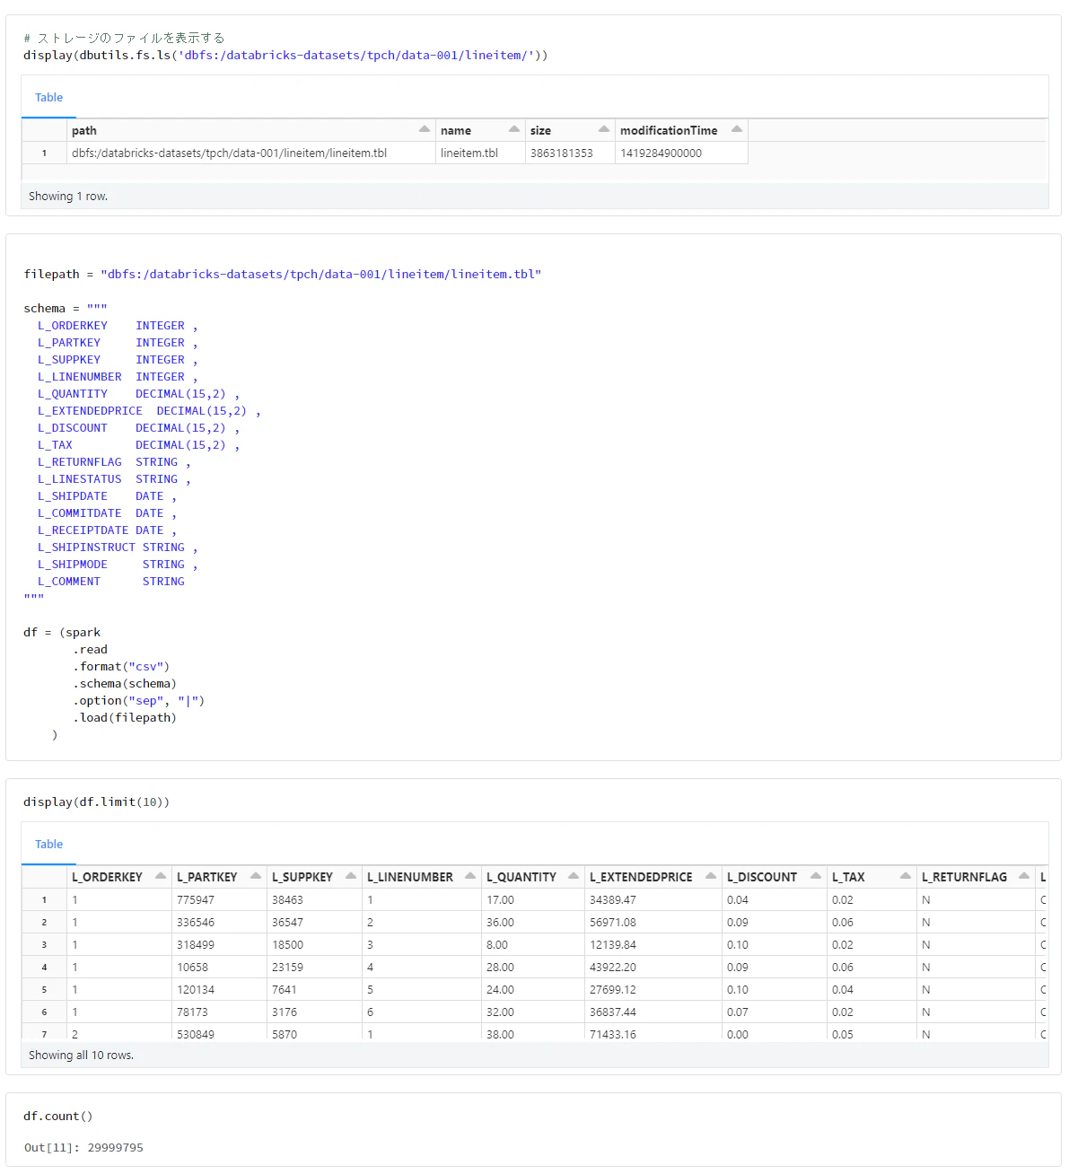
Task: Sort by the L_DISCOUNT column arrow
Action: click(816, 876)
